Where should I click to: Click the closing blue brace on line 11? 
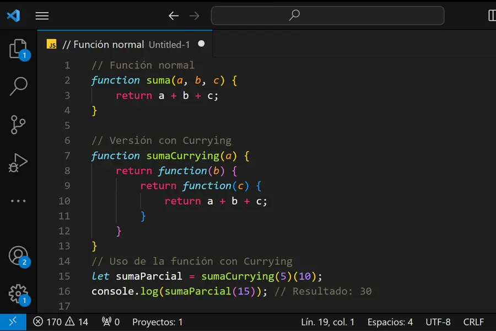pos(143,216)
